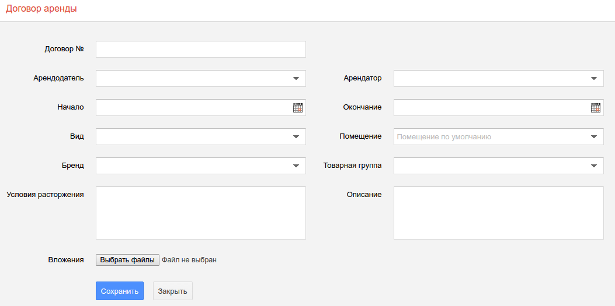Click the Файл не выбран status text
This screenshot has height=306, width=615.
[x=189, y=260]
